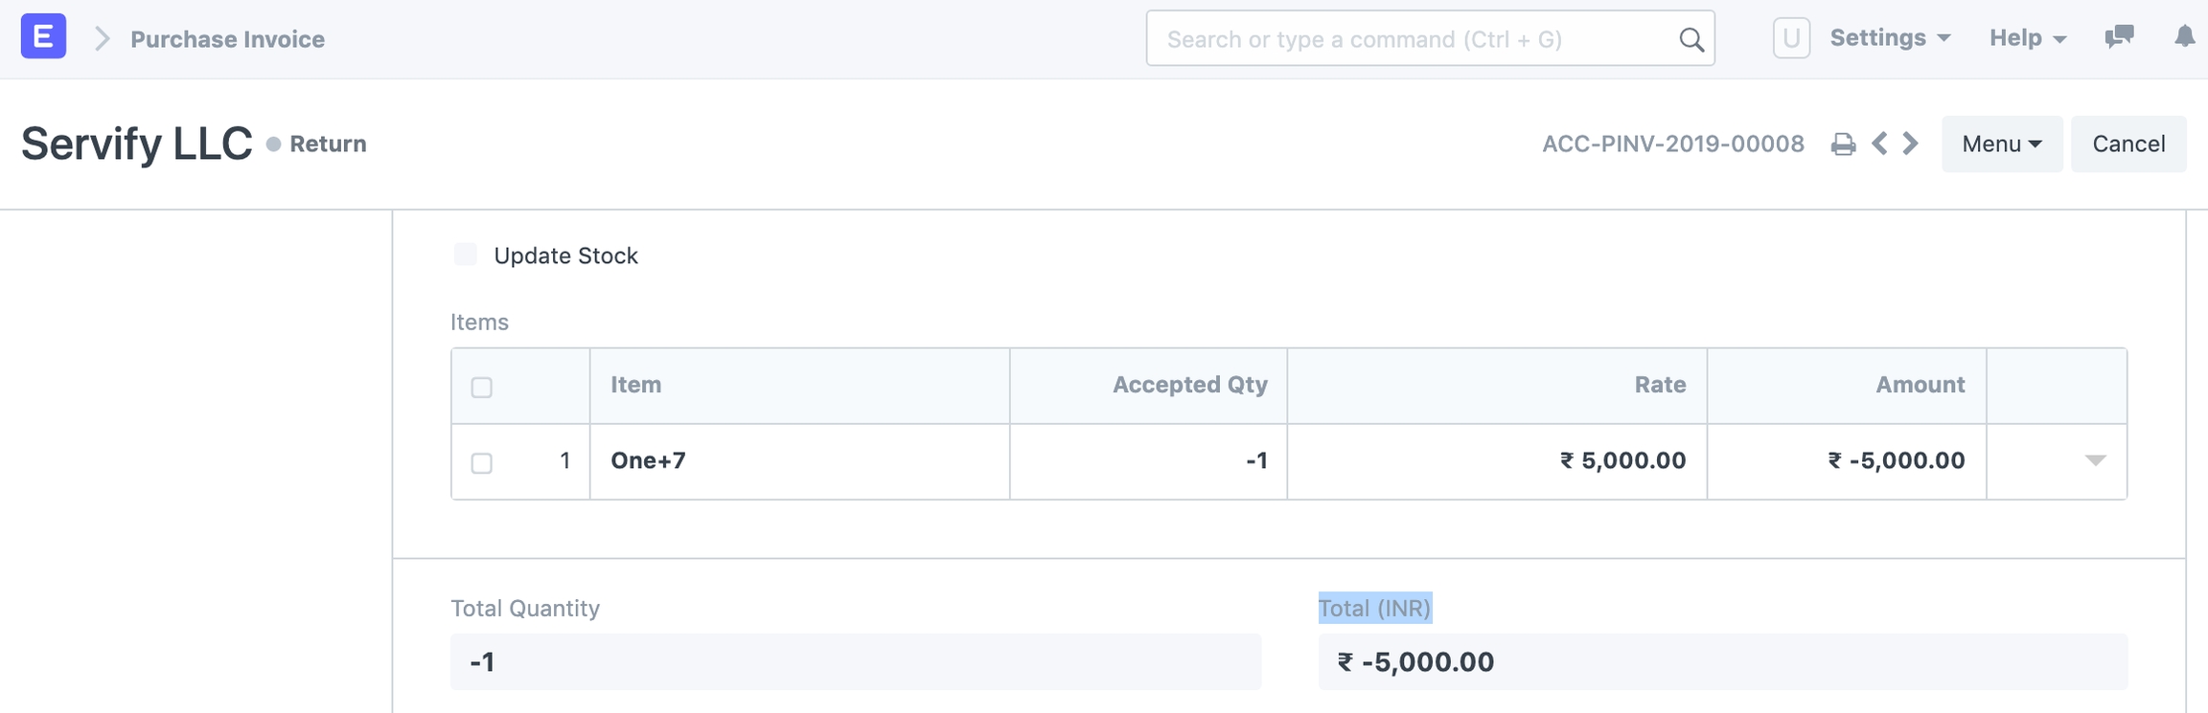Print this invoice using printer icon
Image resolution: width=2208 pixels, height=713 pixels.
(1842, 145)
